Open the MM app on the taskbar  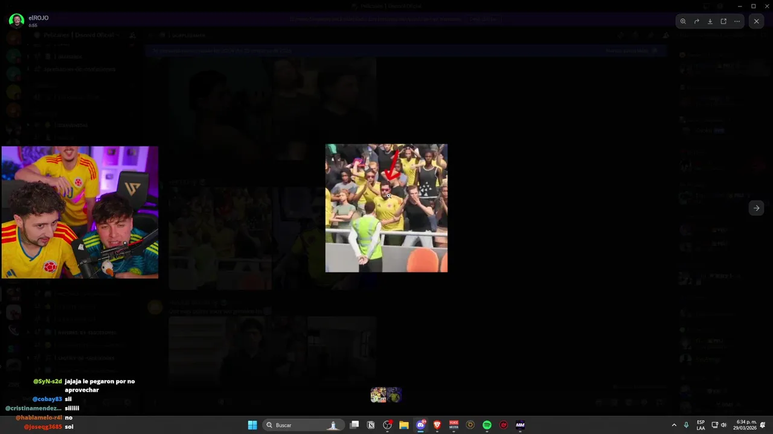pos(520,425)
